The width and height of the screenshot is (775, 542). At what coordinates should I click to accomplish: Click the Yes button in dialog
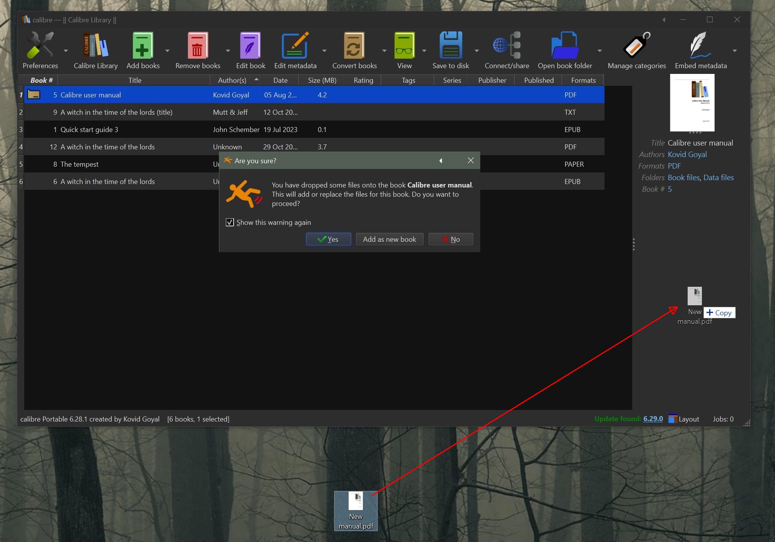(x=328, y=239)
